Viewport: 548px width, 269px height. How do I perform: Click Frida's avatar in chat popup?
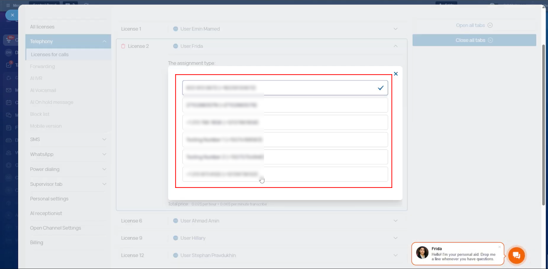[422, 253]
